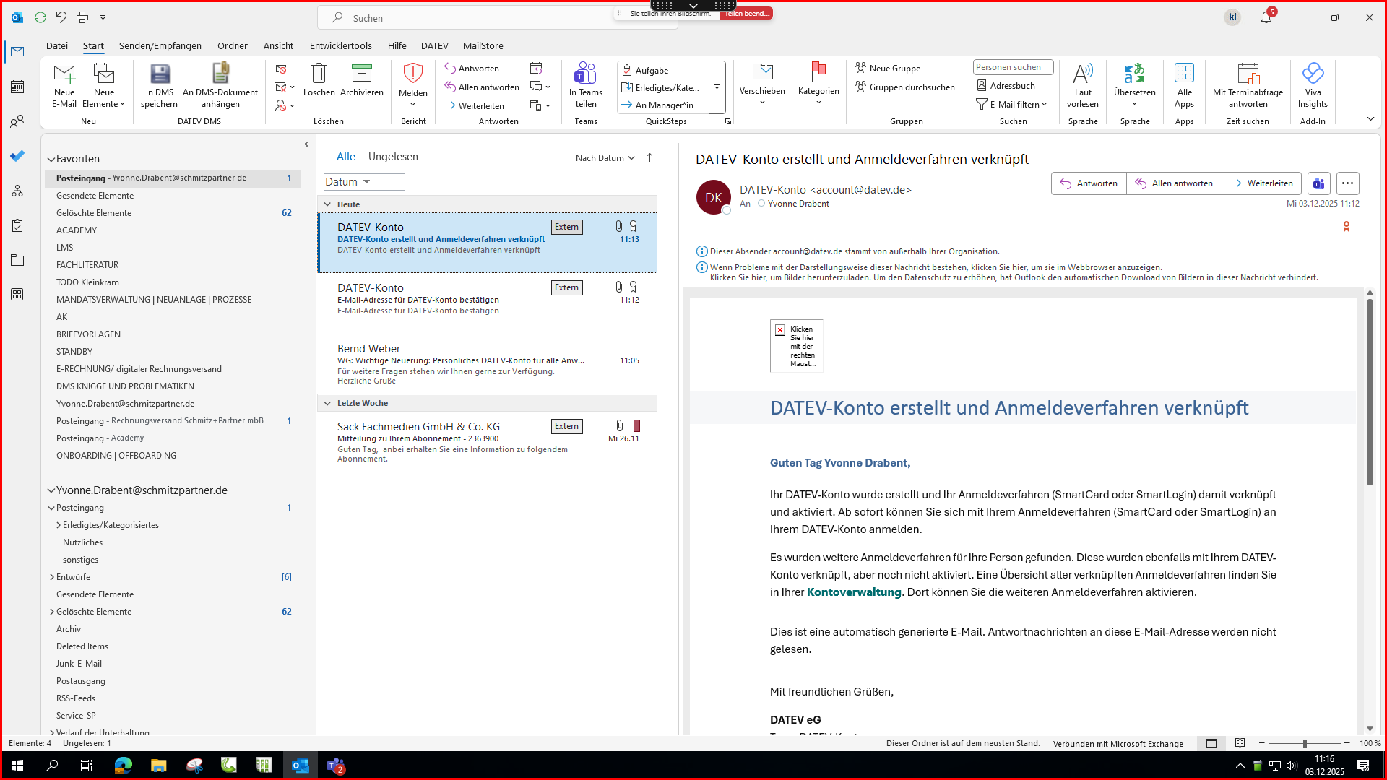Expand the Entwürfe folder
Screen dimensions: 1387x780
52,577
